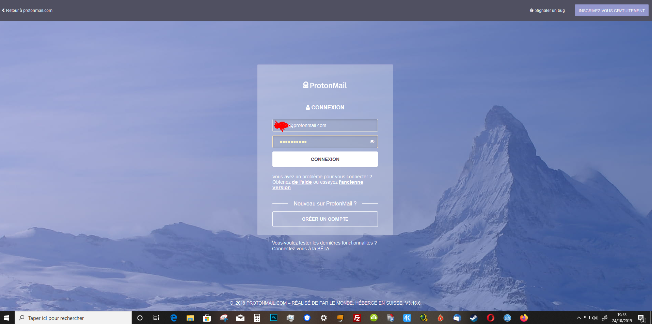Launch Microsoft Edge from the taskbar

[174, 318]
